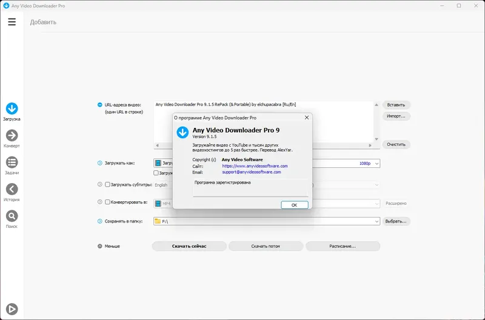Screen dimensions: 485x320
Task: Click the URL list horizontal scrollbar right arrow
Action: point(370,145)
